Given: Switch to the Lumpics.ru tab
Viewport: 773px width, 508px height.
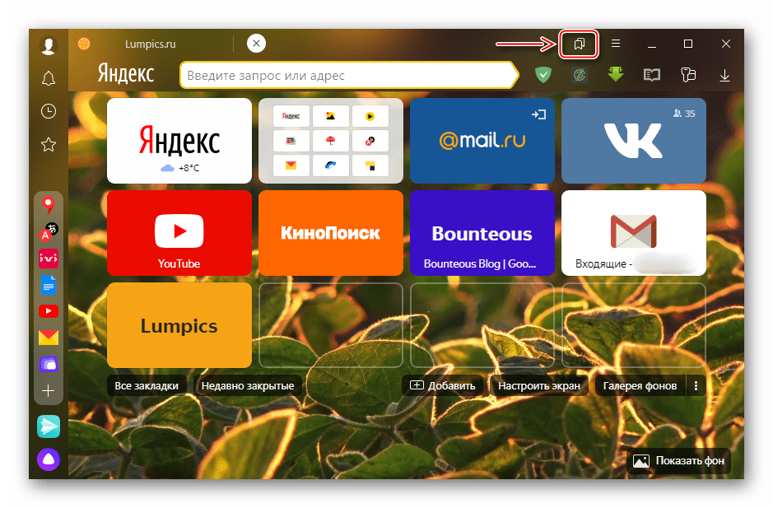Looking at the screenshot, I should [x=150, y=44].
